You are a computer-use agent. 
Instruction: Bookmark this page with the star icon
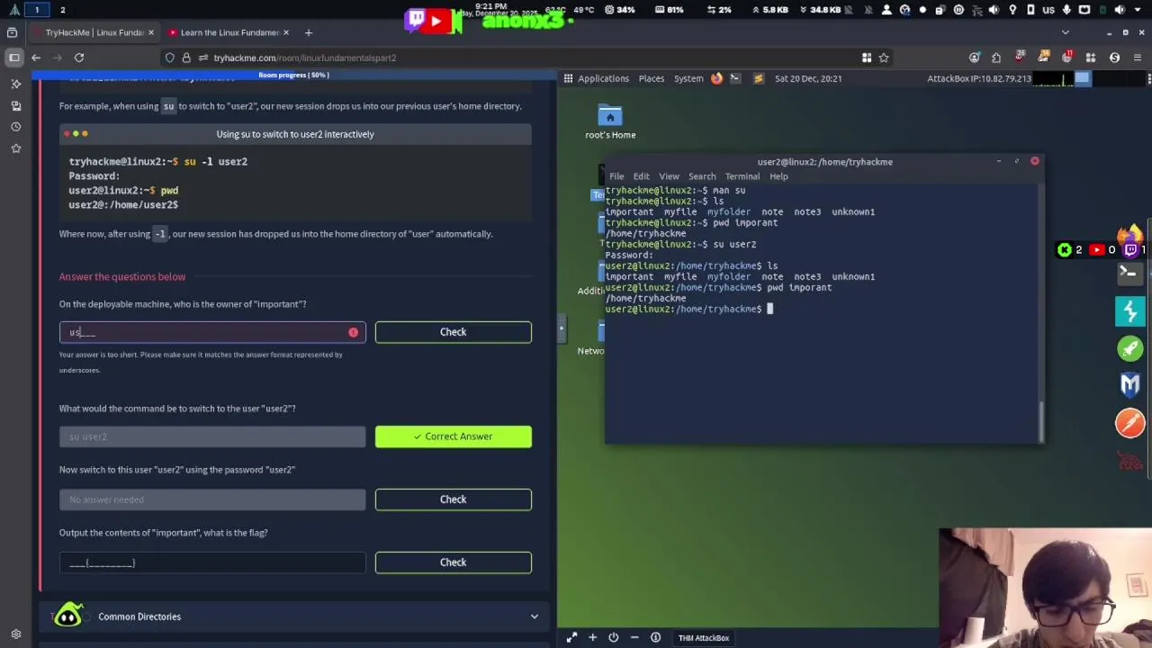click(x=884, y=58)
